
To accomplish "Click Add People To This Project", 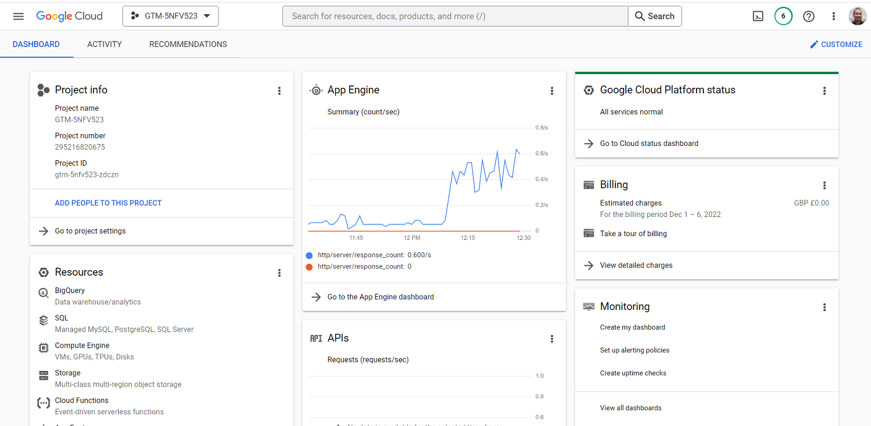I will 108,203.
